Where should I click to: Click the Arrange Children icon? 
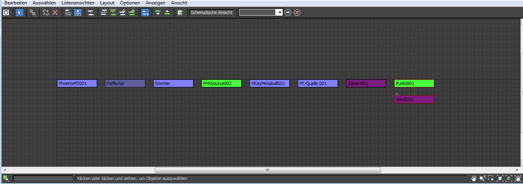coord(104,12)
